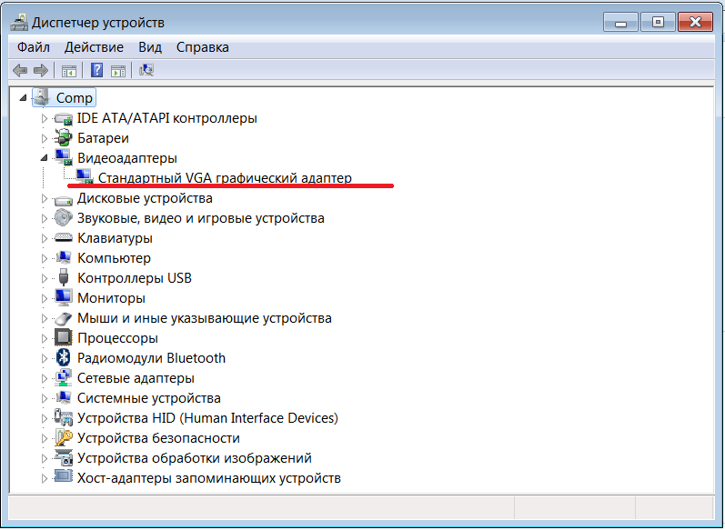
Task: Expand the Сетевые адаптеры node
Action: click(x=45, y=378)
